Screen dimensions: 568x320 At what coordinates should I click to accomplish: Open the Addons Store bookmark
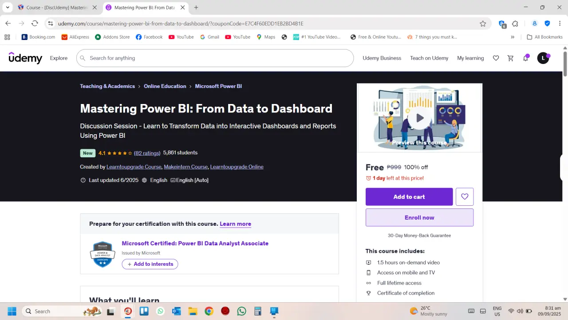coord(112,37)
